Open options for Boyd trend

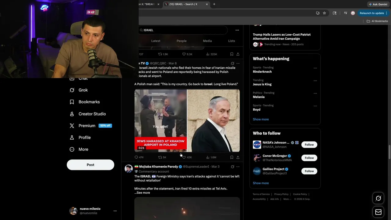click(315, 106)
